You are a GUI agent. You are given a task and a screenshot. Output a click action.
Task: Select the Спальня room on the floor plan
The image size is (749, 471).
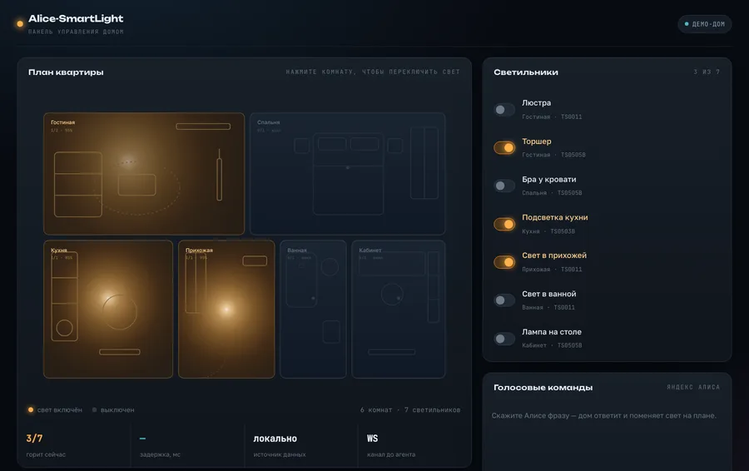point(348,173)
